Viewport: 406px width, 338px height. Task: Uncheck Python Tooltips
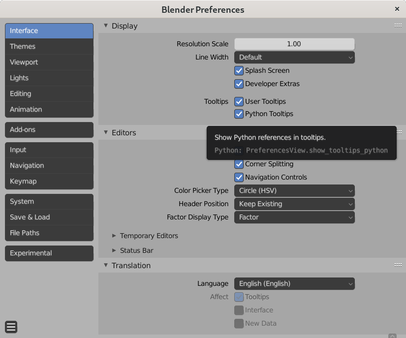point(239,114)
